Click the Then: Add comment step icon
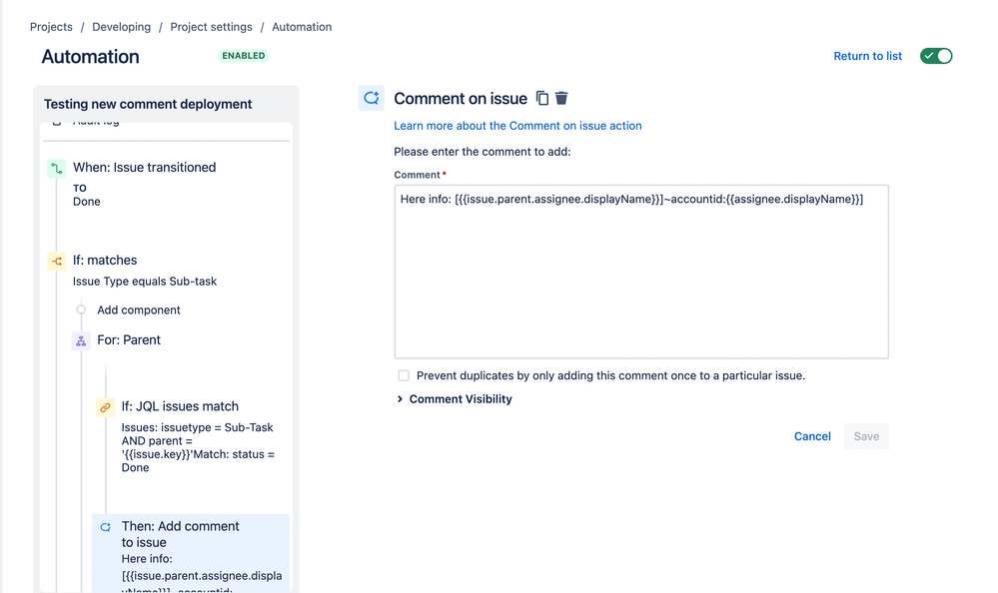The image size is (998, 593). [105, 526]
